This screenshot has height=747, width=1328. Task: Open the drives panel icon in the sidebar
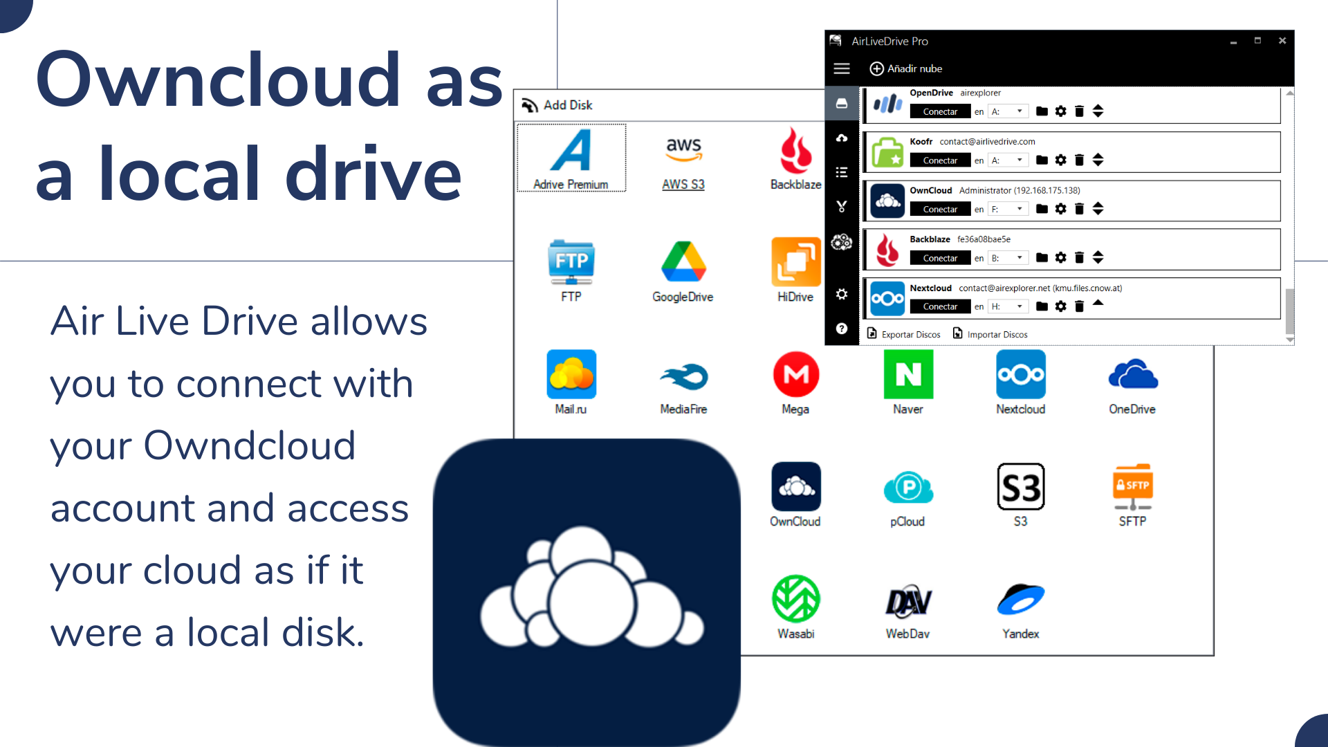tap(842, 104)
